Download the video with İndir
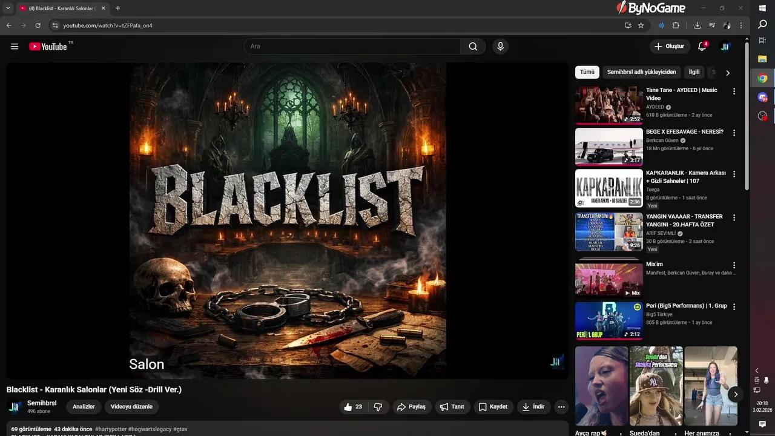 coord(534,407)
